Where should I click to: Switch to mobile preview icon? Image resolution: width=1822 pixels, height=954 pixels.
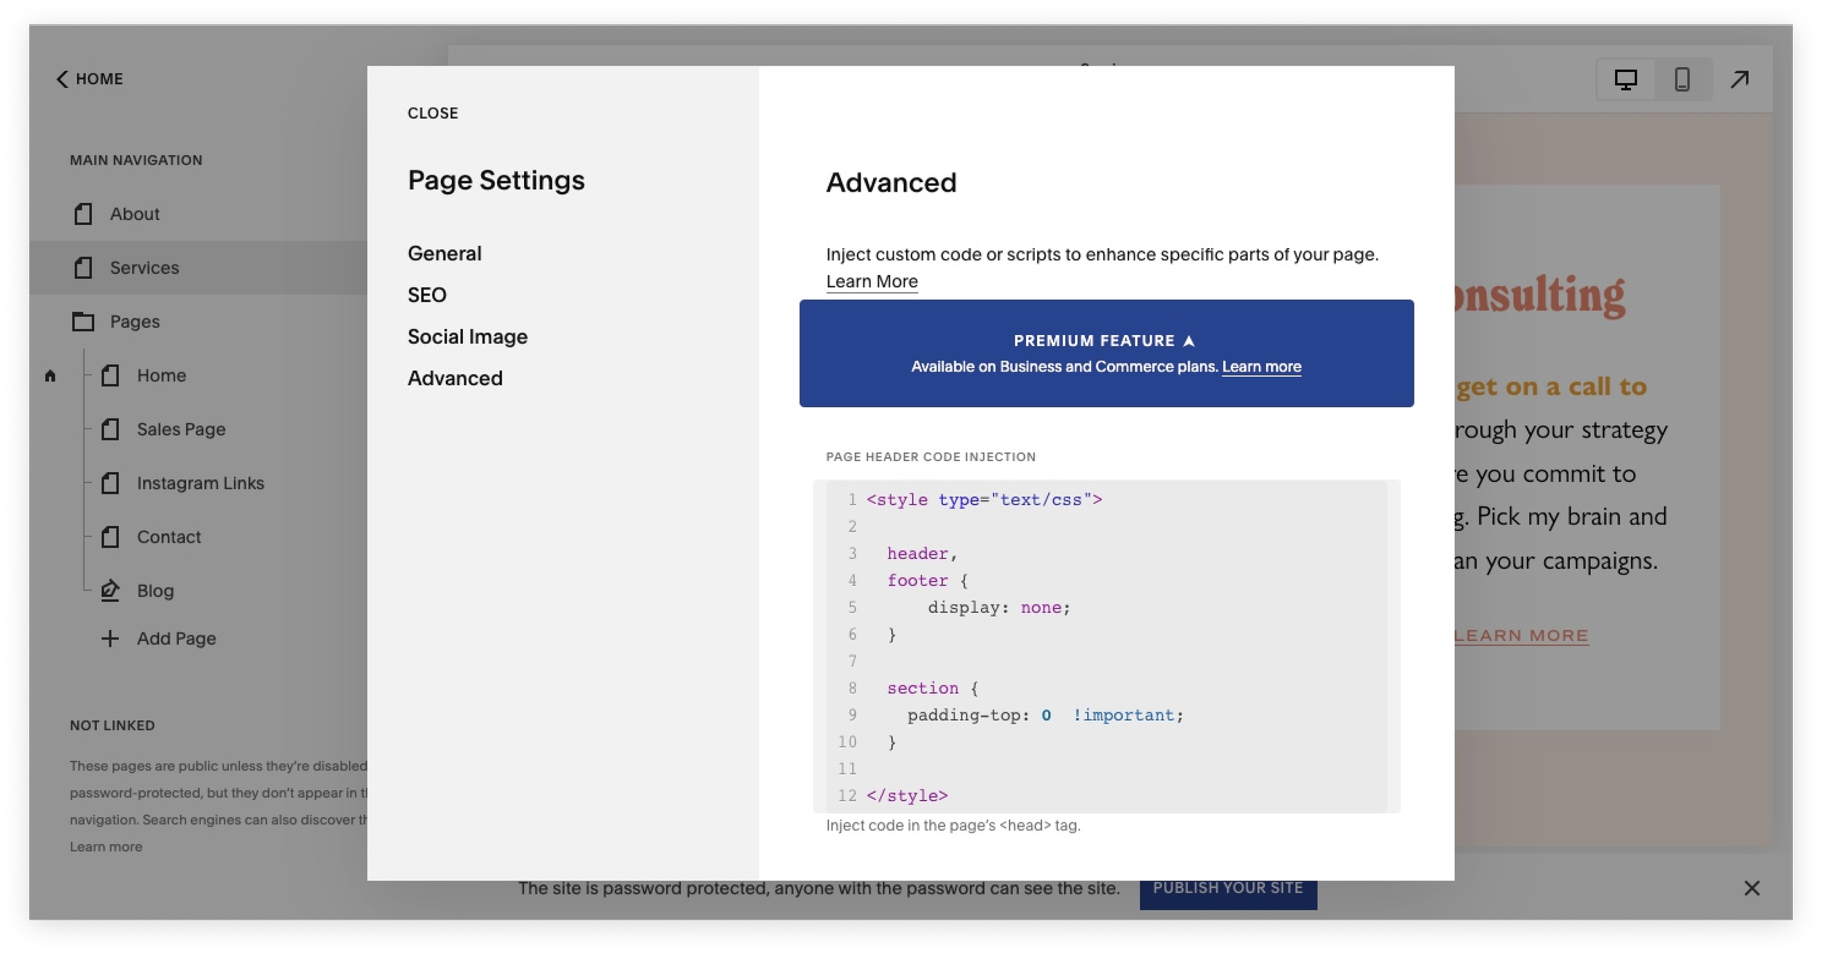(x=1682, y=79)
